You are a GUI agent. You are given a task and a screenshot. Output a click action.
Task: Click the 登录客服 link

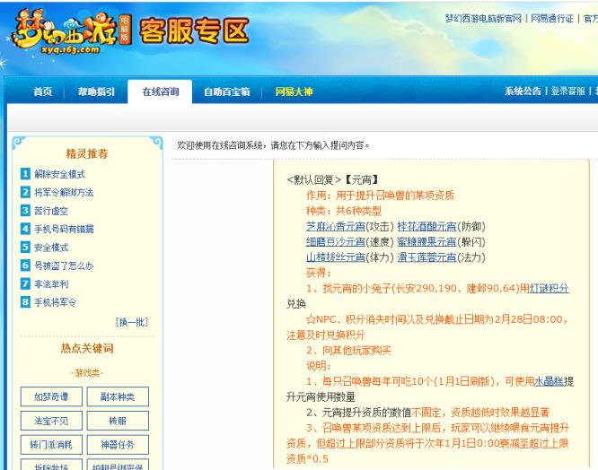[567, 91]
